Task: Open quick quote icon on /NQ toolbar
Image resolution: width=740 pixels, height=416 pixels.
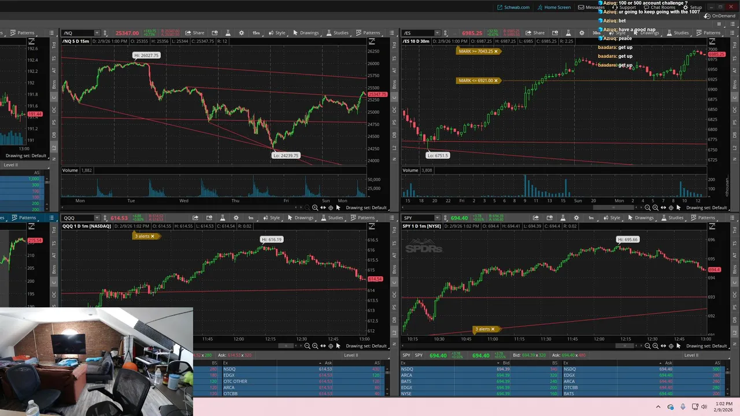Action: (x=214, y=33)
